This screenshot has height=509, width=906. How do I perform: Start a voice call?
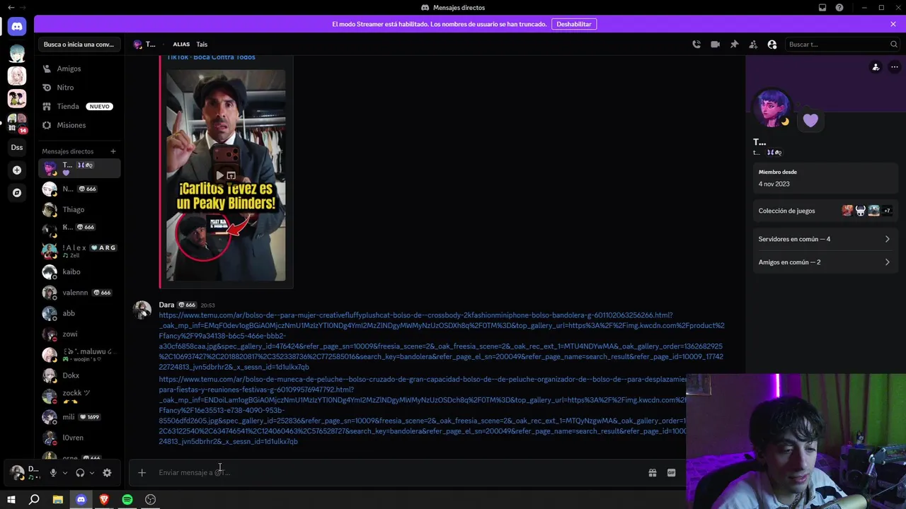pos(696,45)
